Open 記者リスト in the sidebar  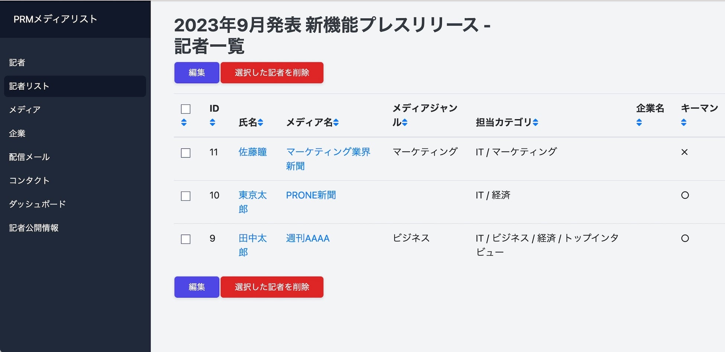click(29, 86)
